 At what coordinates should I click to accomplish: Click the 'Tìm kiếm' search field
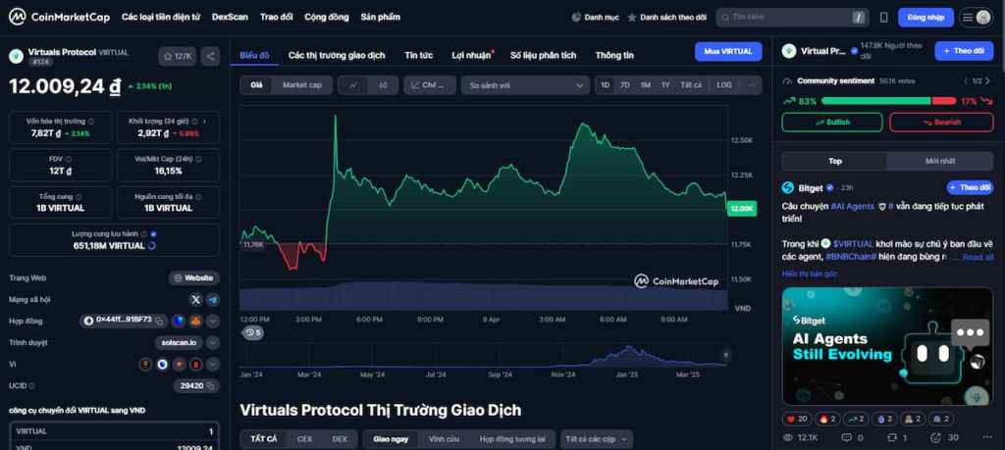[785, 18]
